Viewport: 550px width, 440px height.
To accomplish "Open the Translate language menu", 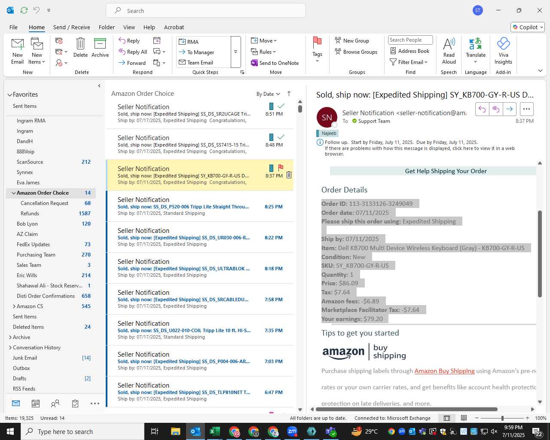I will pyautogui.click(x=476, y=51).
